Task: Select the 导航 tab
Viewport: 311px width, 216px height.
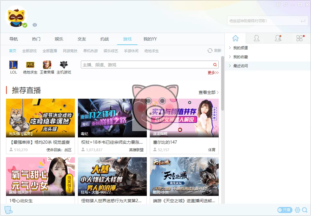Action: click(13, 39)
